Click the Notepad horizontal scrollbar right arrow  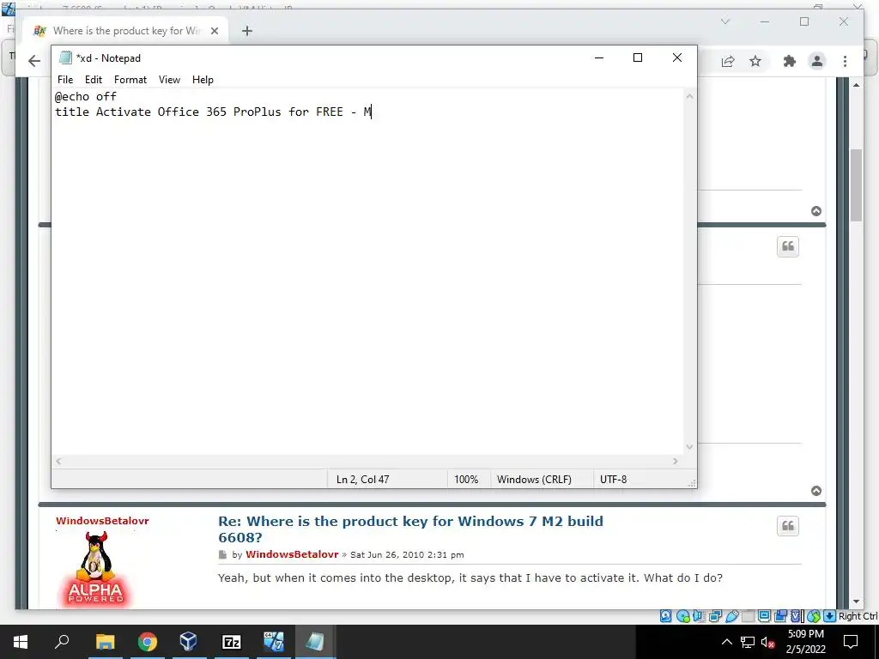[x=676, y=461]
